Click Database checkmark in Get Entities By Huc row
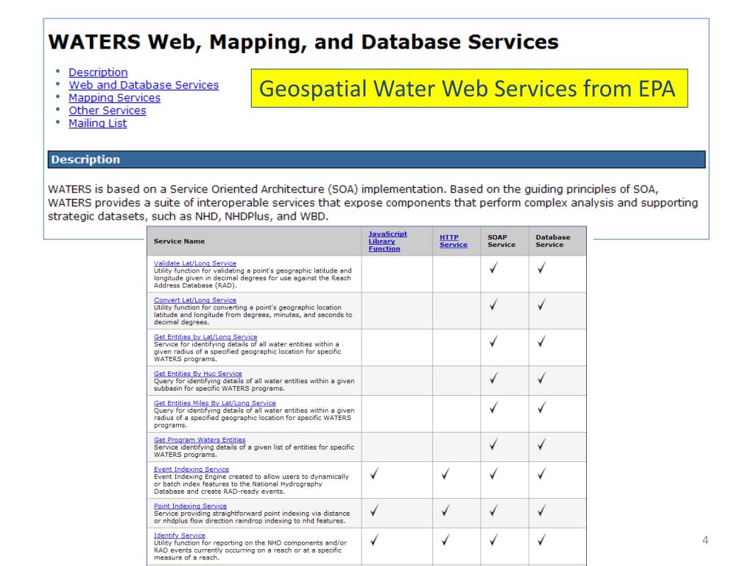 541,378
